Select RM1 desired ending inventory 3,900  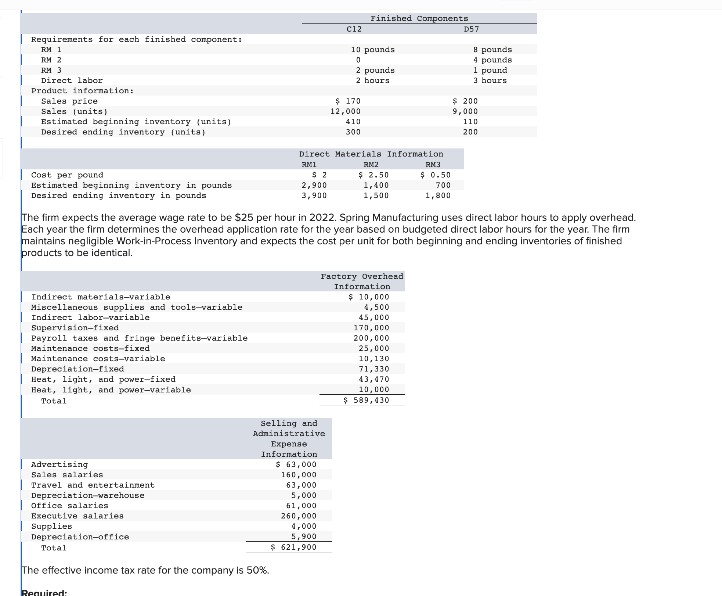[314, 195]
